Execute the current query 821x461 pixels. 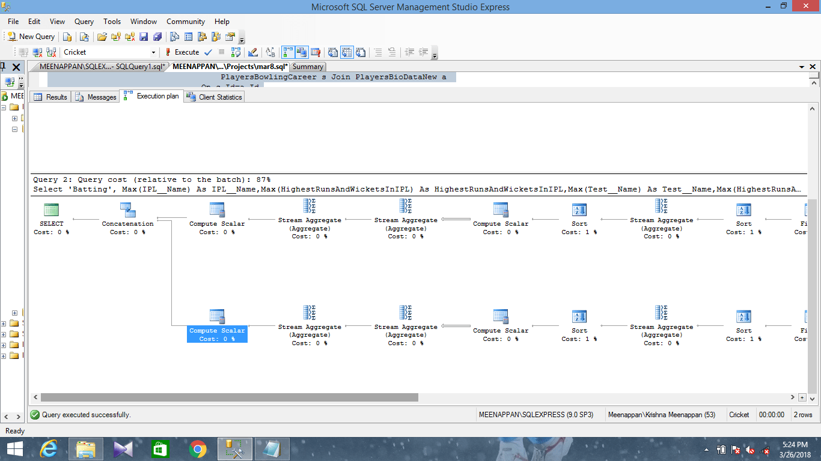tap(182, 52)
